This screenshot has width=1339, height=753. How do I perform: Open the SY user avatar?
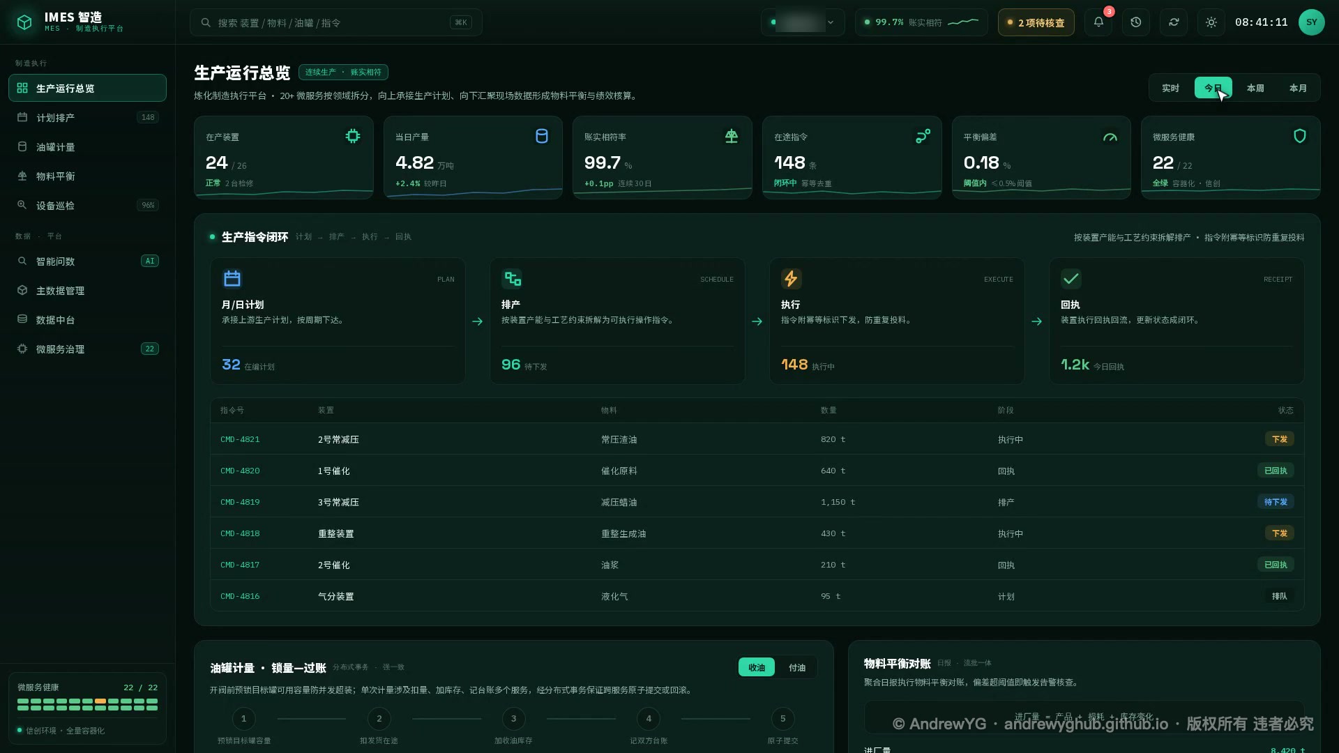tap(1311, 22)
